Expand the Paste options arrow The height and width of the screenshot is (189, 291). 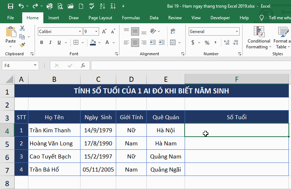pyautogui.click(x=11, y=47)
